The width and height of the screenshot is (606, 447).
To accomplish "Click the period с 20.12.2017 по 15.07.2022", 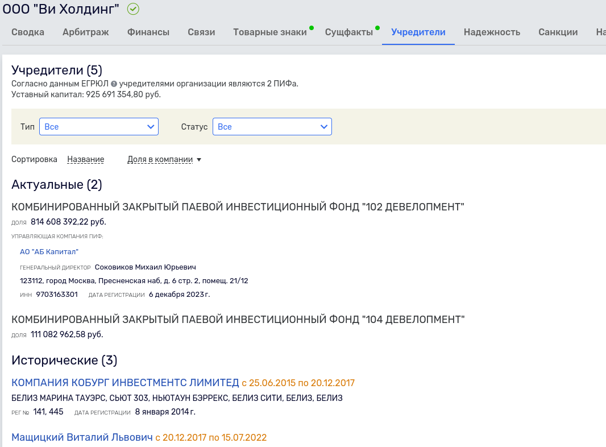I will click(211, 437).
